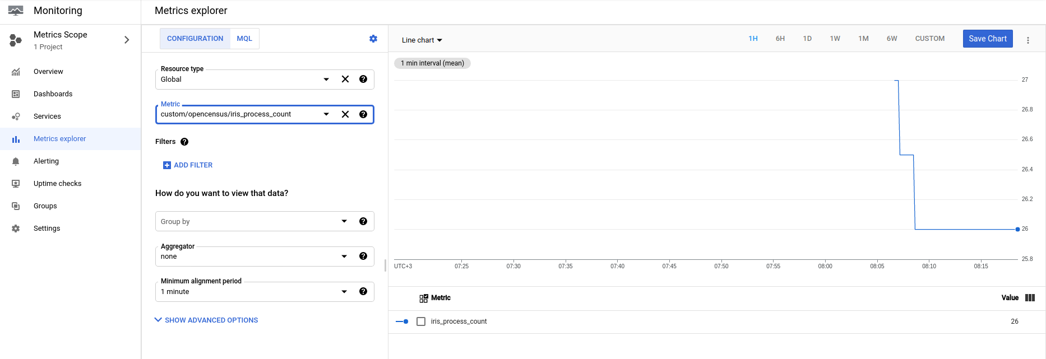Go to Dashboards in the sidebar
Screen dimensions: 1046x359
tap(53, 94)
